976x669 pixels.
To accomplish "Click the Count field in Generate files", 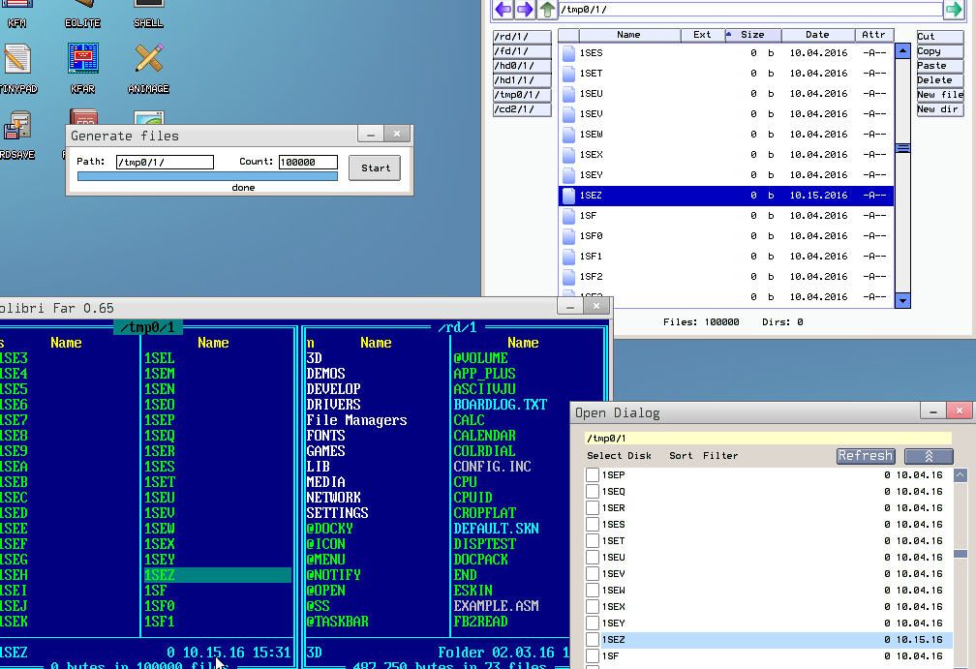I will point(308,163).
